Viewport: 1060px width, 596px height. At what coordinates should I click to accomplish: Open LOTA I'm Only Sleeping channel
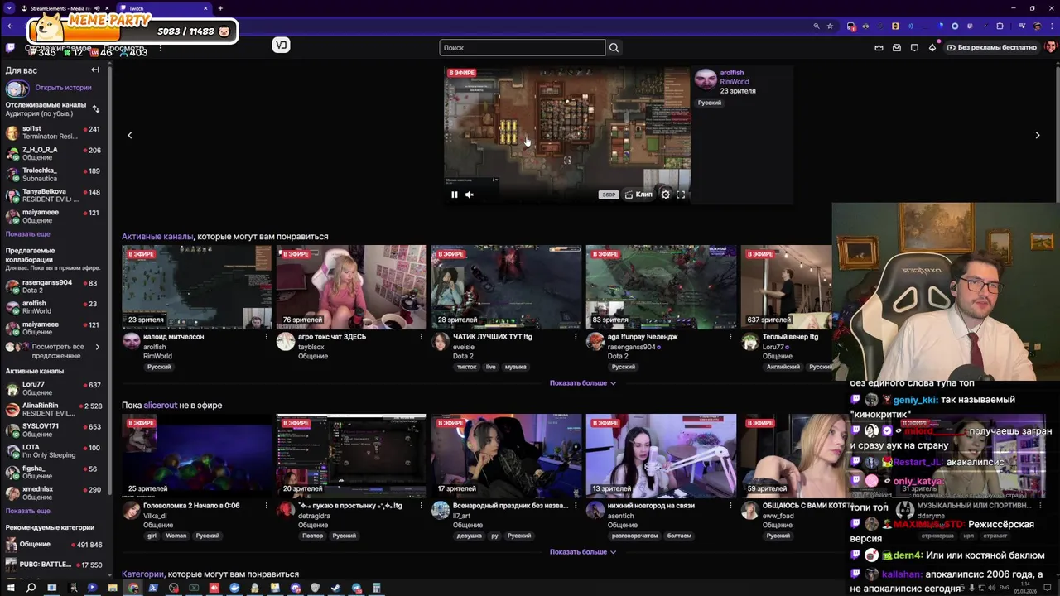click(x=54, y=451)
